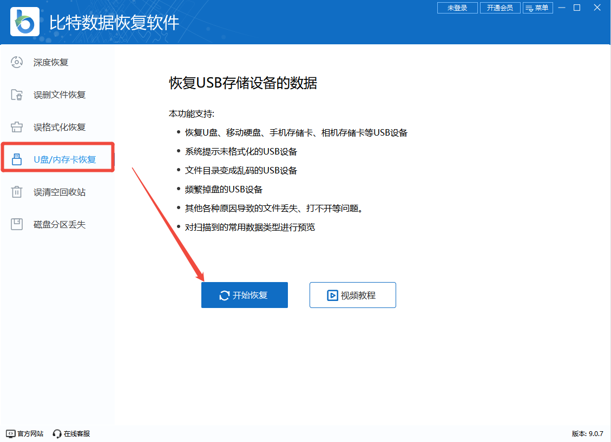Click the 误格式化恢复 icon
Screen dimensions: 611x442
pyautogui.click(x=17, y=127)
